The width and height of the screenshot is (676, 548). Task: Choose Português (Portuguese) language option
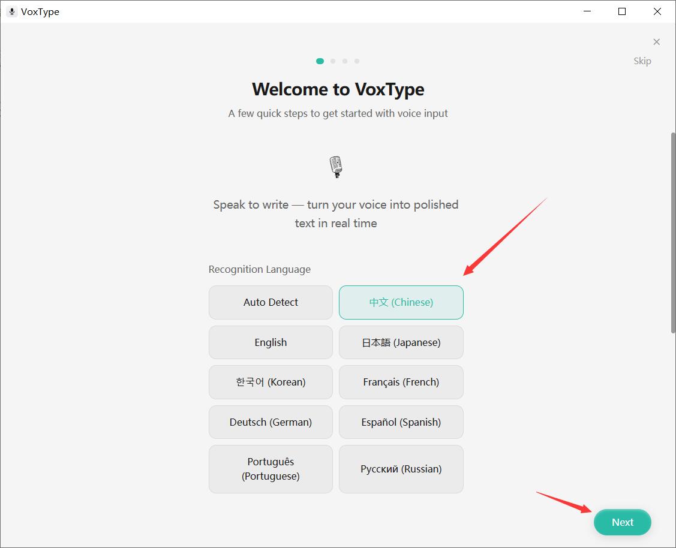(271, 469)
